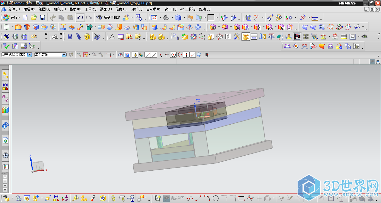Screen dimensions: 381x203
Task: Click the yellow gear wheel icon
Action: [x=87, y=37]
